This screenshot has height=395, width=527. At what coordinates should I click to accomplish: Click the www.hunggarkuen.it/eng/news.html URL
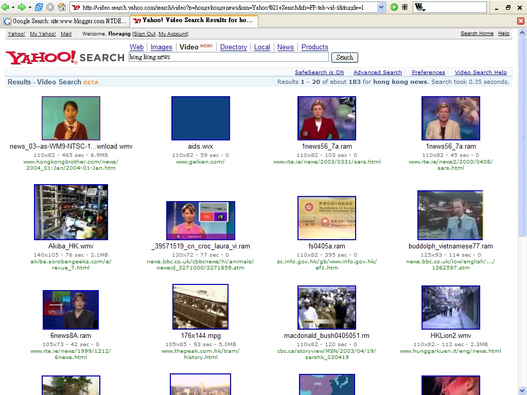(x=450, y=351)
